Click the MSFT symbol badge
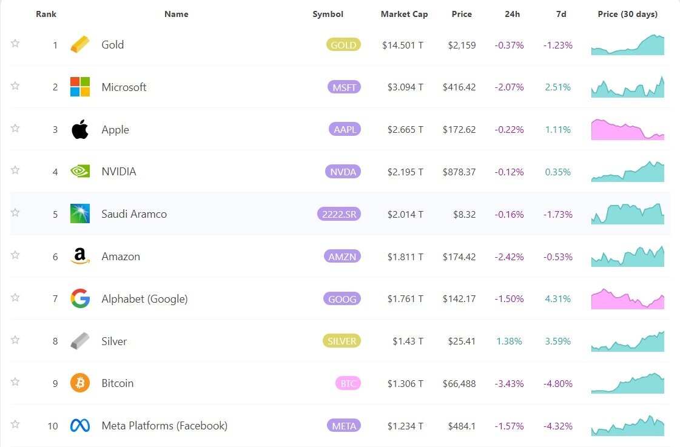The image size is (680, 447). point(344,87)
